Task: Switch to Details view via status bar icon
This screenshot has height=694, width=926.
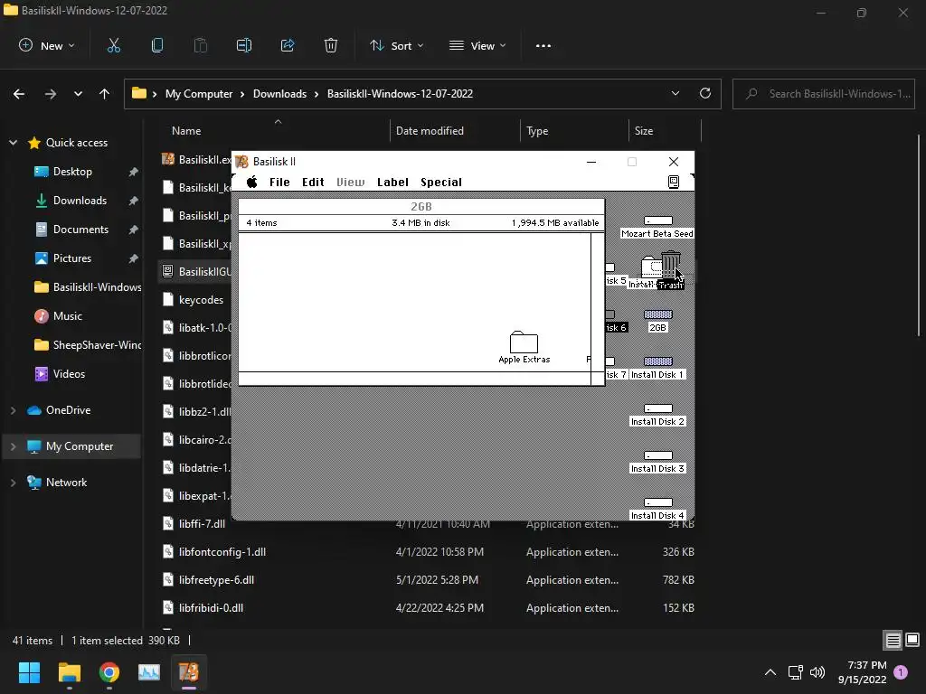Action: 893,641
